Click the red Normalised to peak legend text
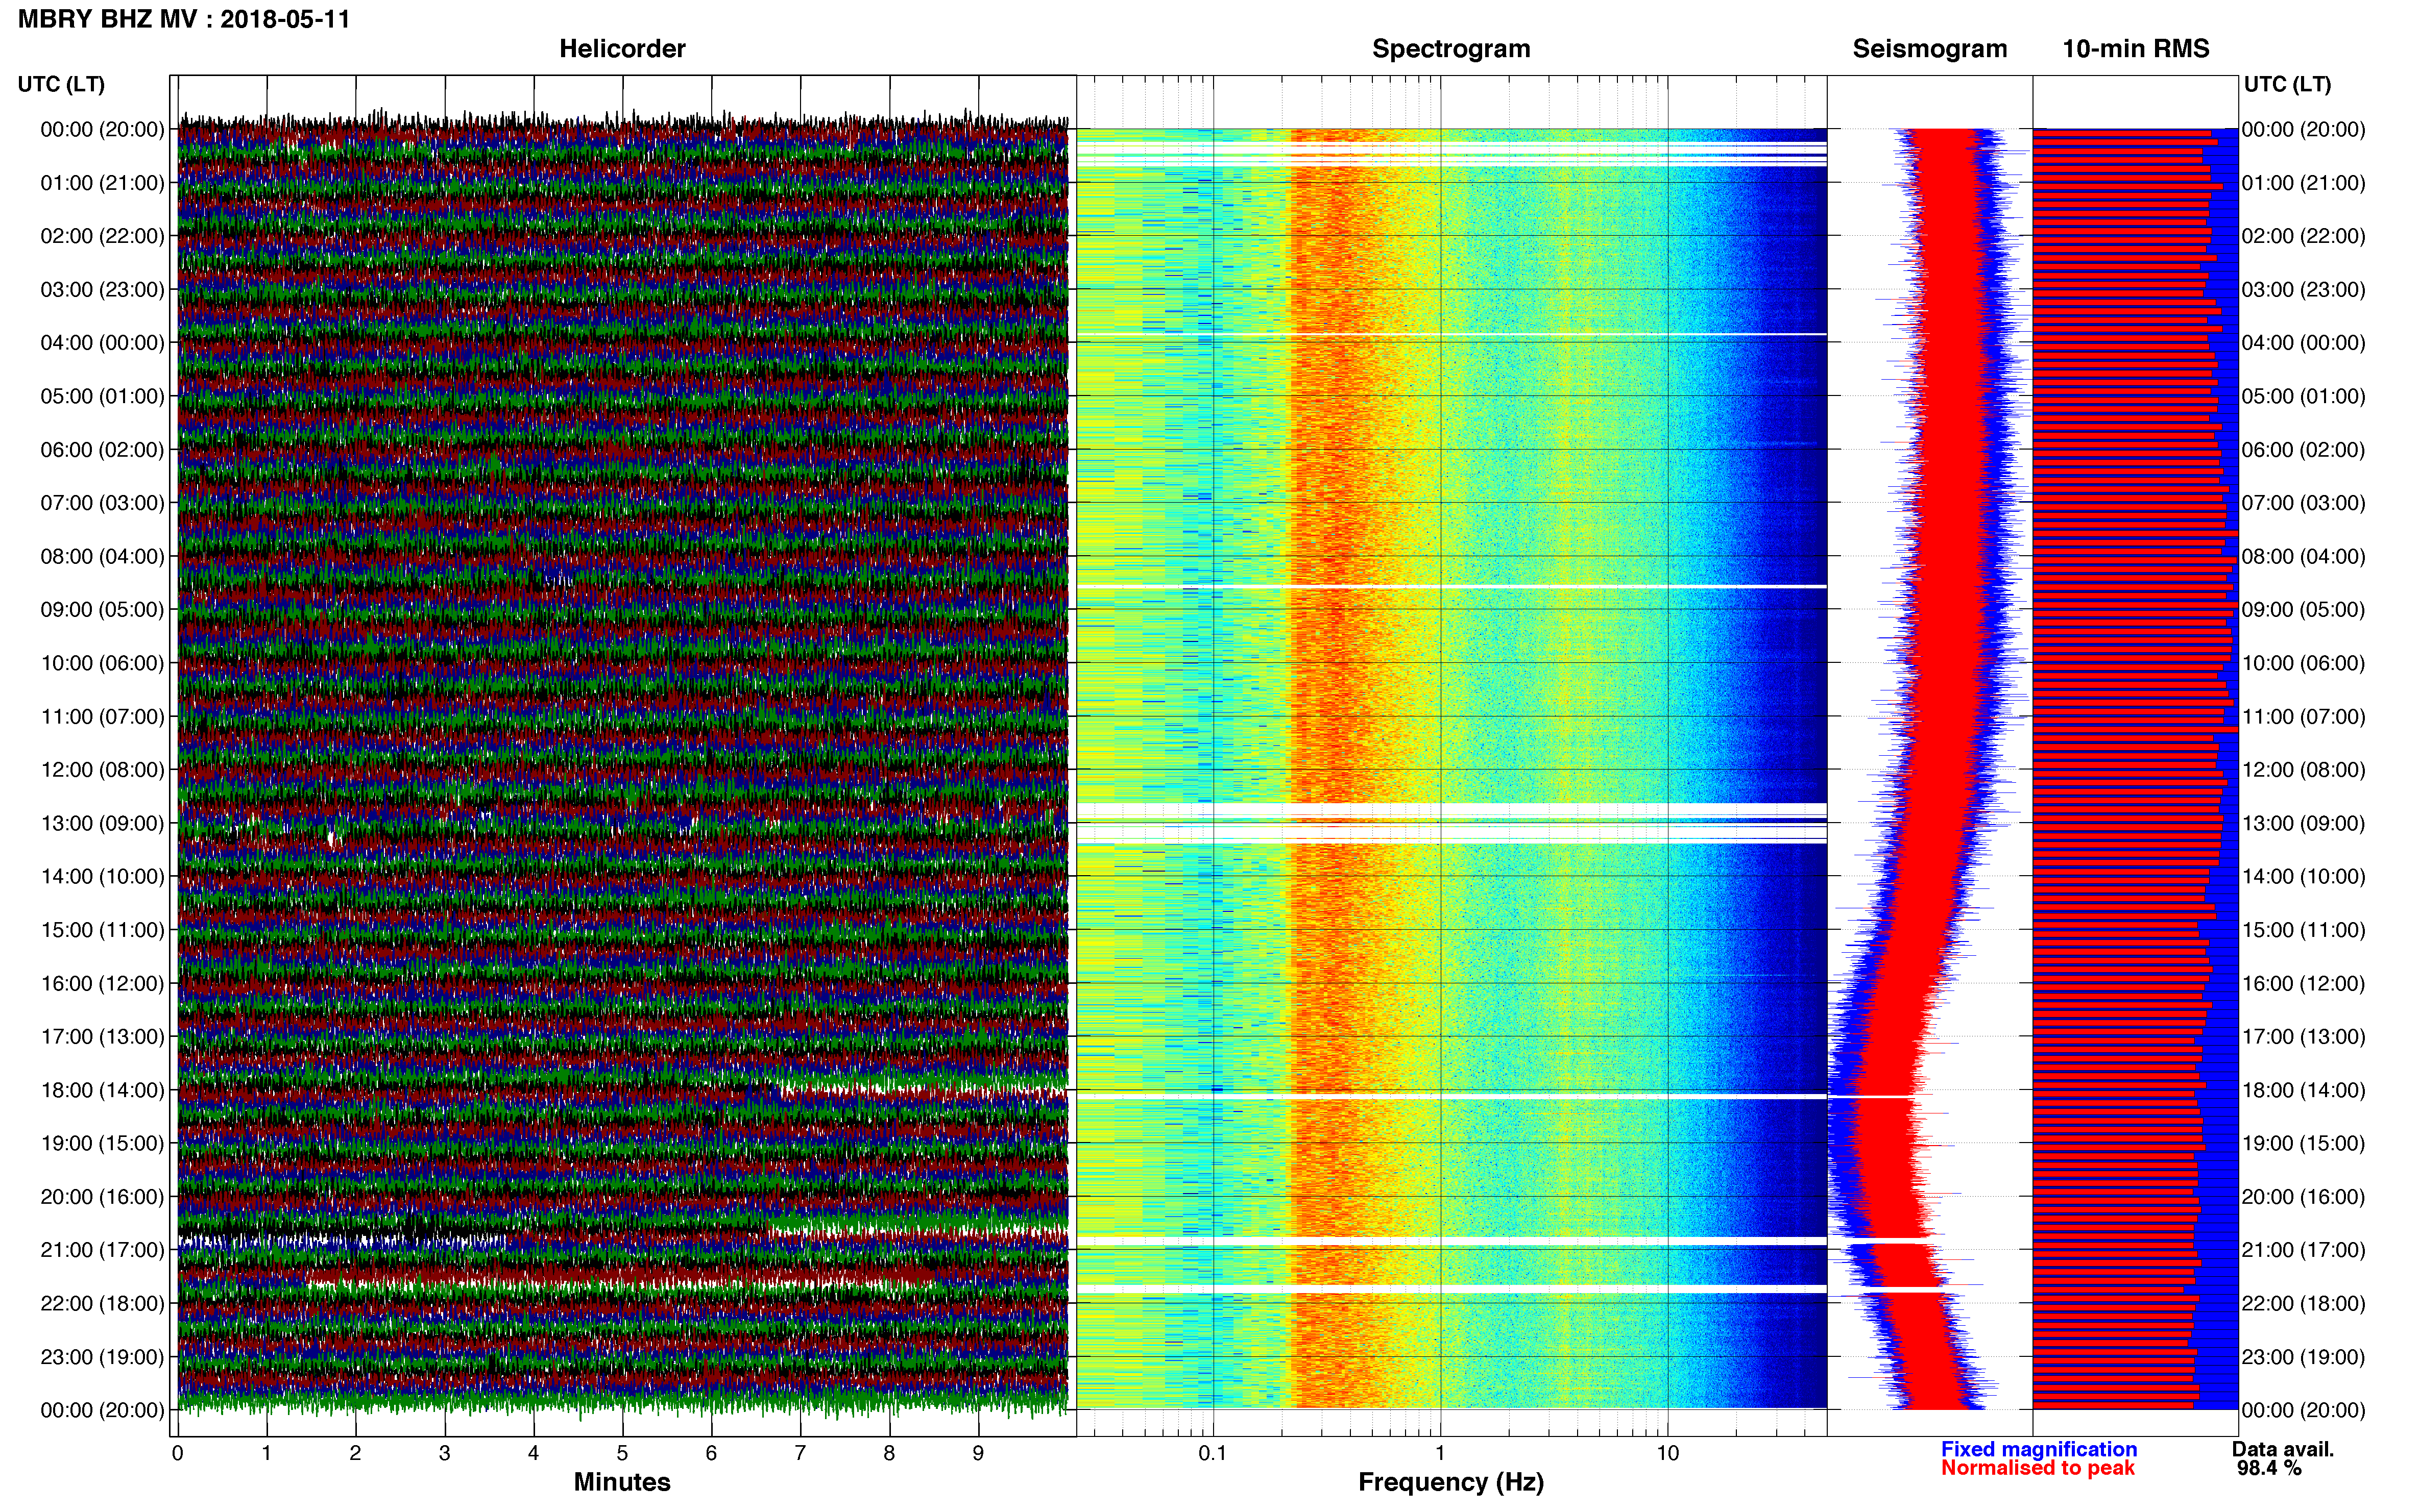This screenshot has height=1512, width=2420. (2038, 1469)
